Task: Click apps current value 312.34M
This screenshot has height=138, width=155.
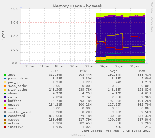Action: tap(56, 75)
